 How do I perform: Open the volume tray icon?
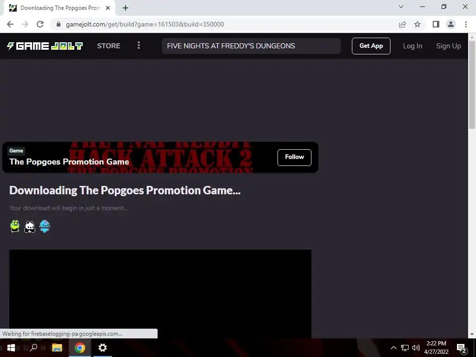coord(416,348)
